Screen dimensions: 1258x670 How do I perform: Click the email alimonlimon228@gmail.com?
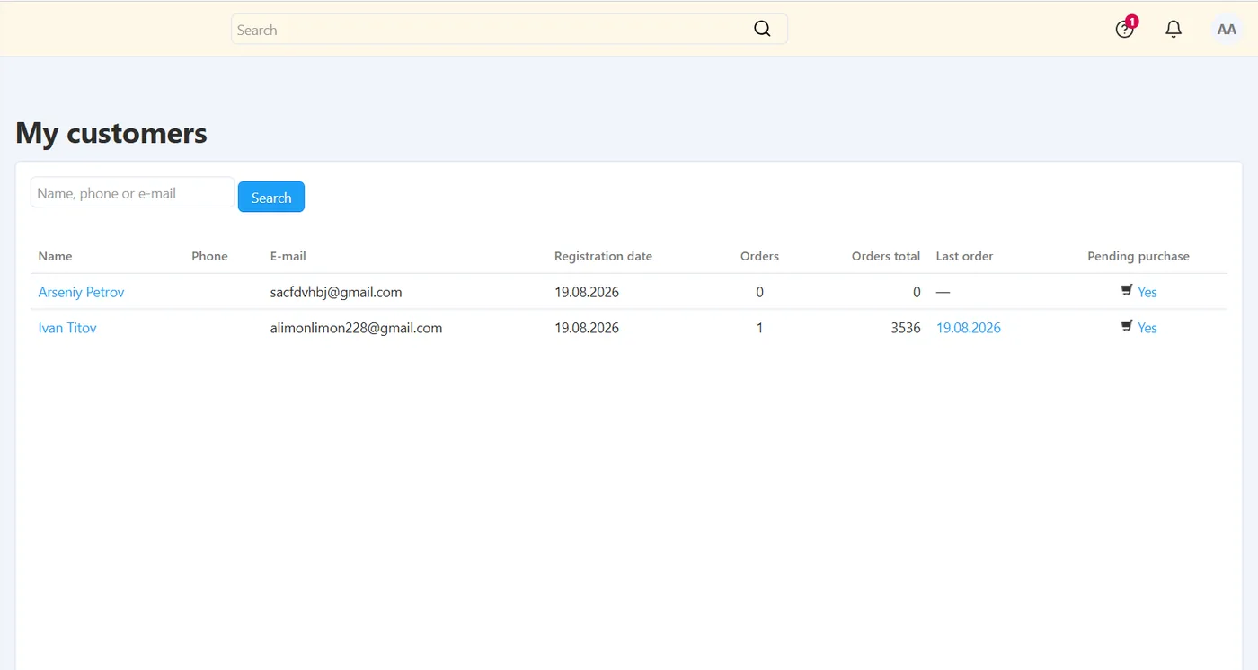pyautogui.click(x=356, y=328)
